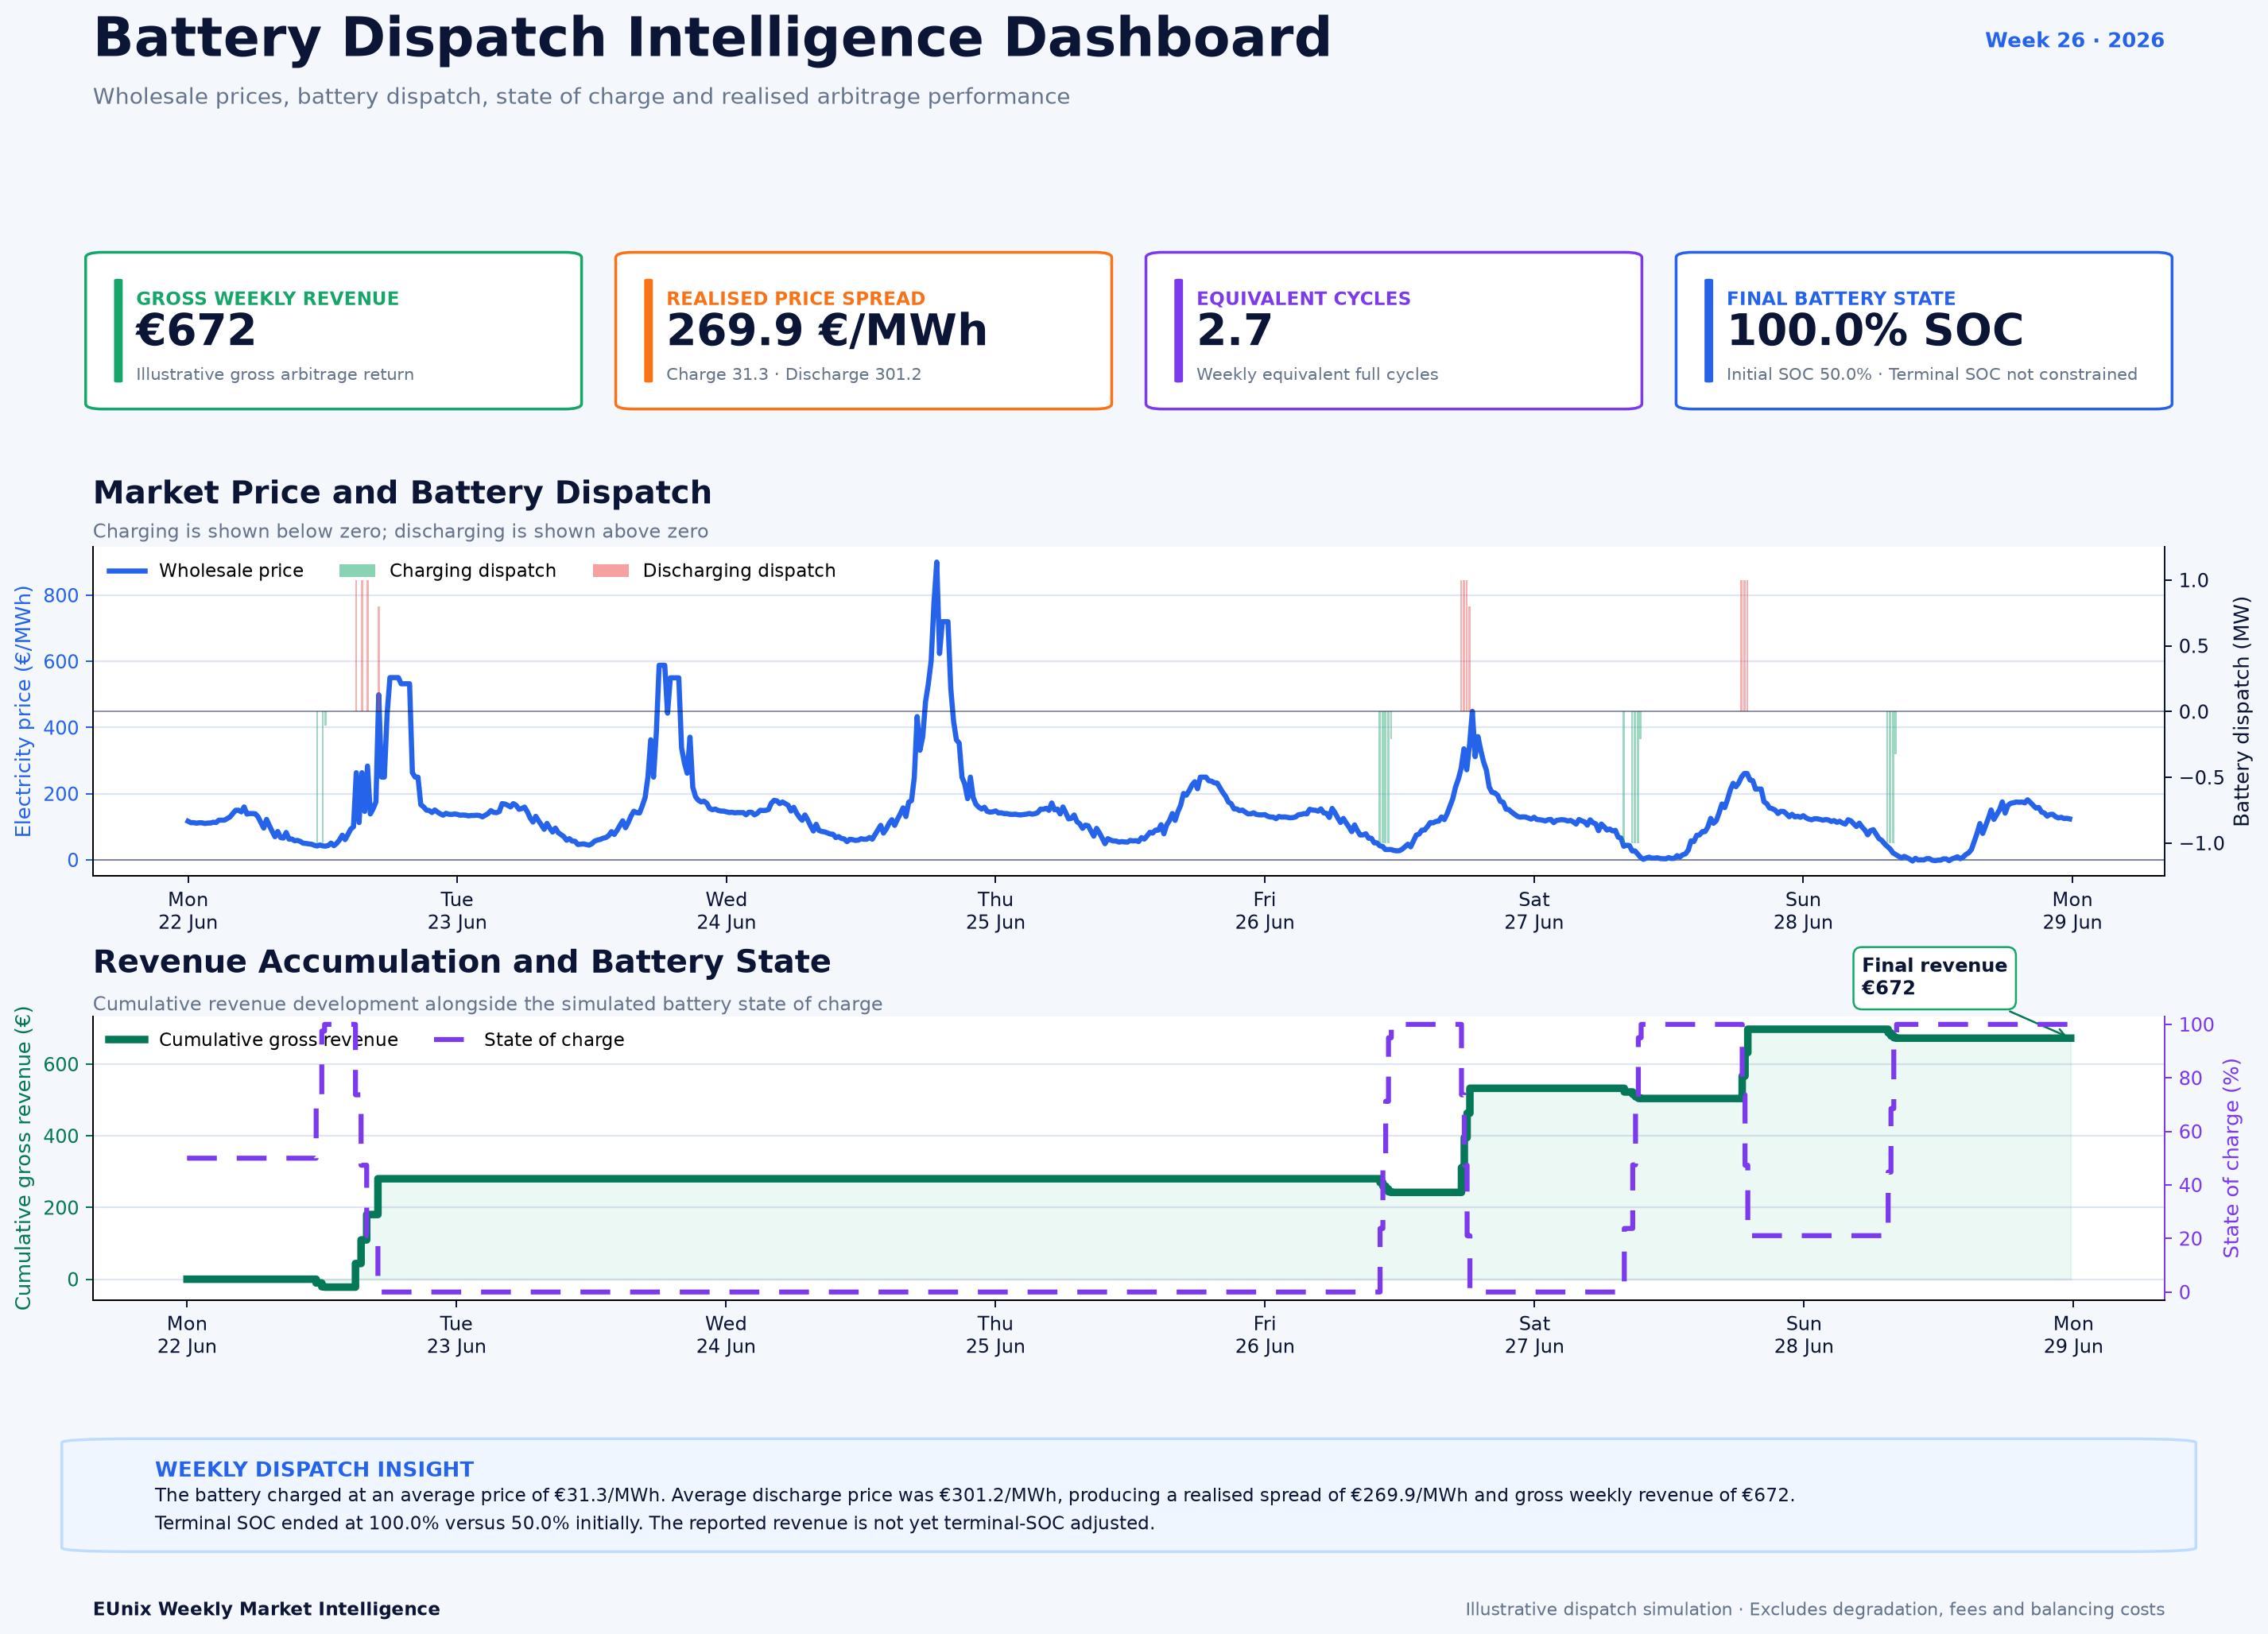Screen dimensions: 2268x1634
Task: Click the "Illustrative dispatch simulation" footer disclaimer
Action: 1815,1609
